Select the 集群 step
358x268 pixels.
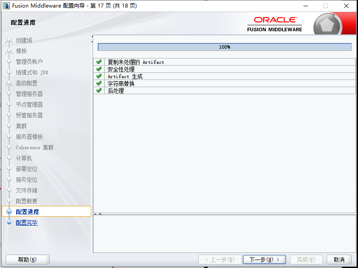(21, 126)
